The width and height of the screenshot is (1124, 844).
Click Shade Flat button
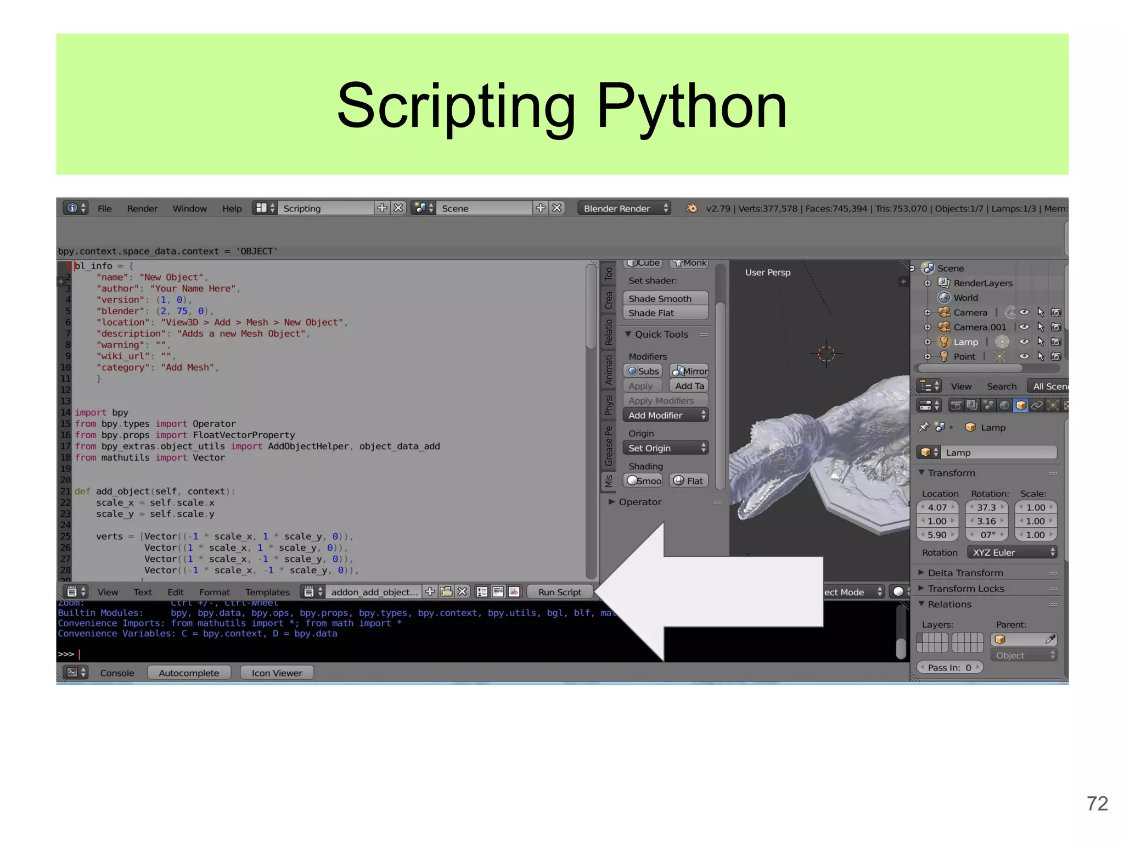pos(666,313)
